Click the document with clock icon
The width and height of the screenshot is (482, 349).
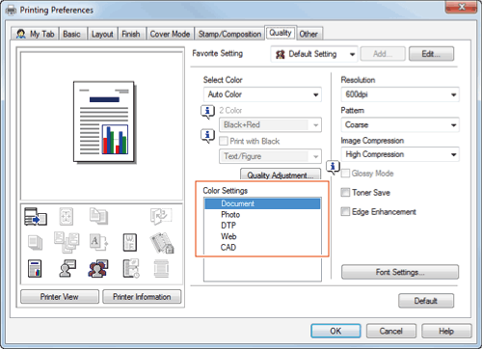click(x=131, y=269)
